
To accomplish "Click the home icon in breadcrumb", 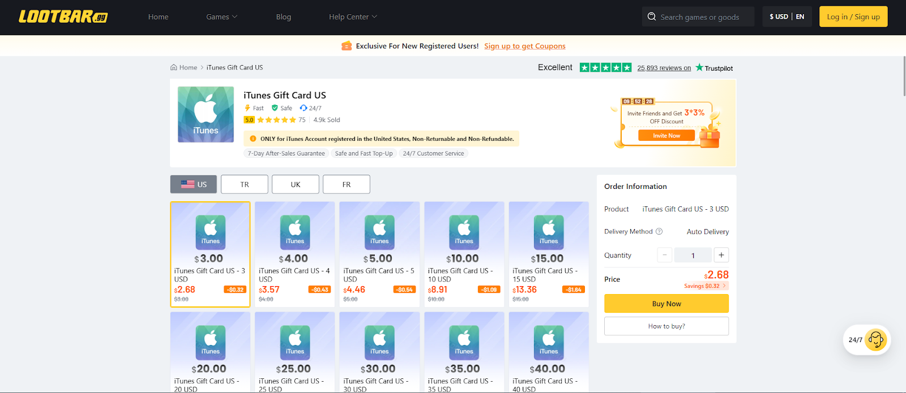I will [174, 67].
